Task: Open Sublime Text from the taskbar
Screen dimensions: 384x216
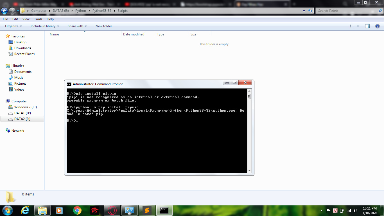Action: tap(147, 210)
